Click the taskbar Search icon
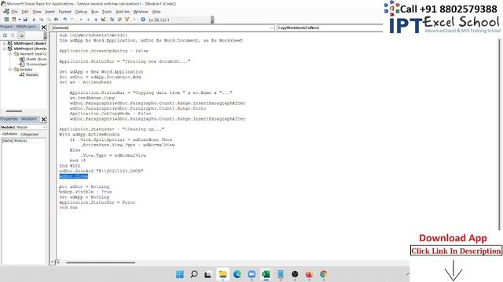Image resolution: width=503 pixels, height=282 pixels. [194, 274]
